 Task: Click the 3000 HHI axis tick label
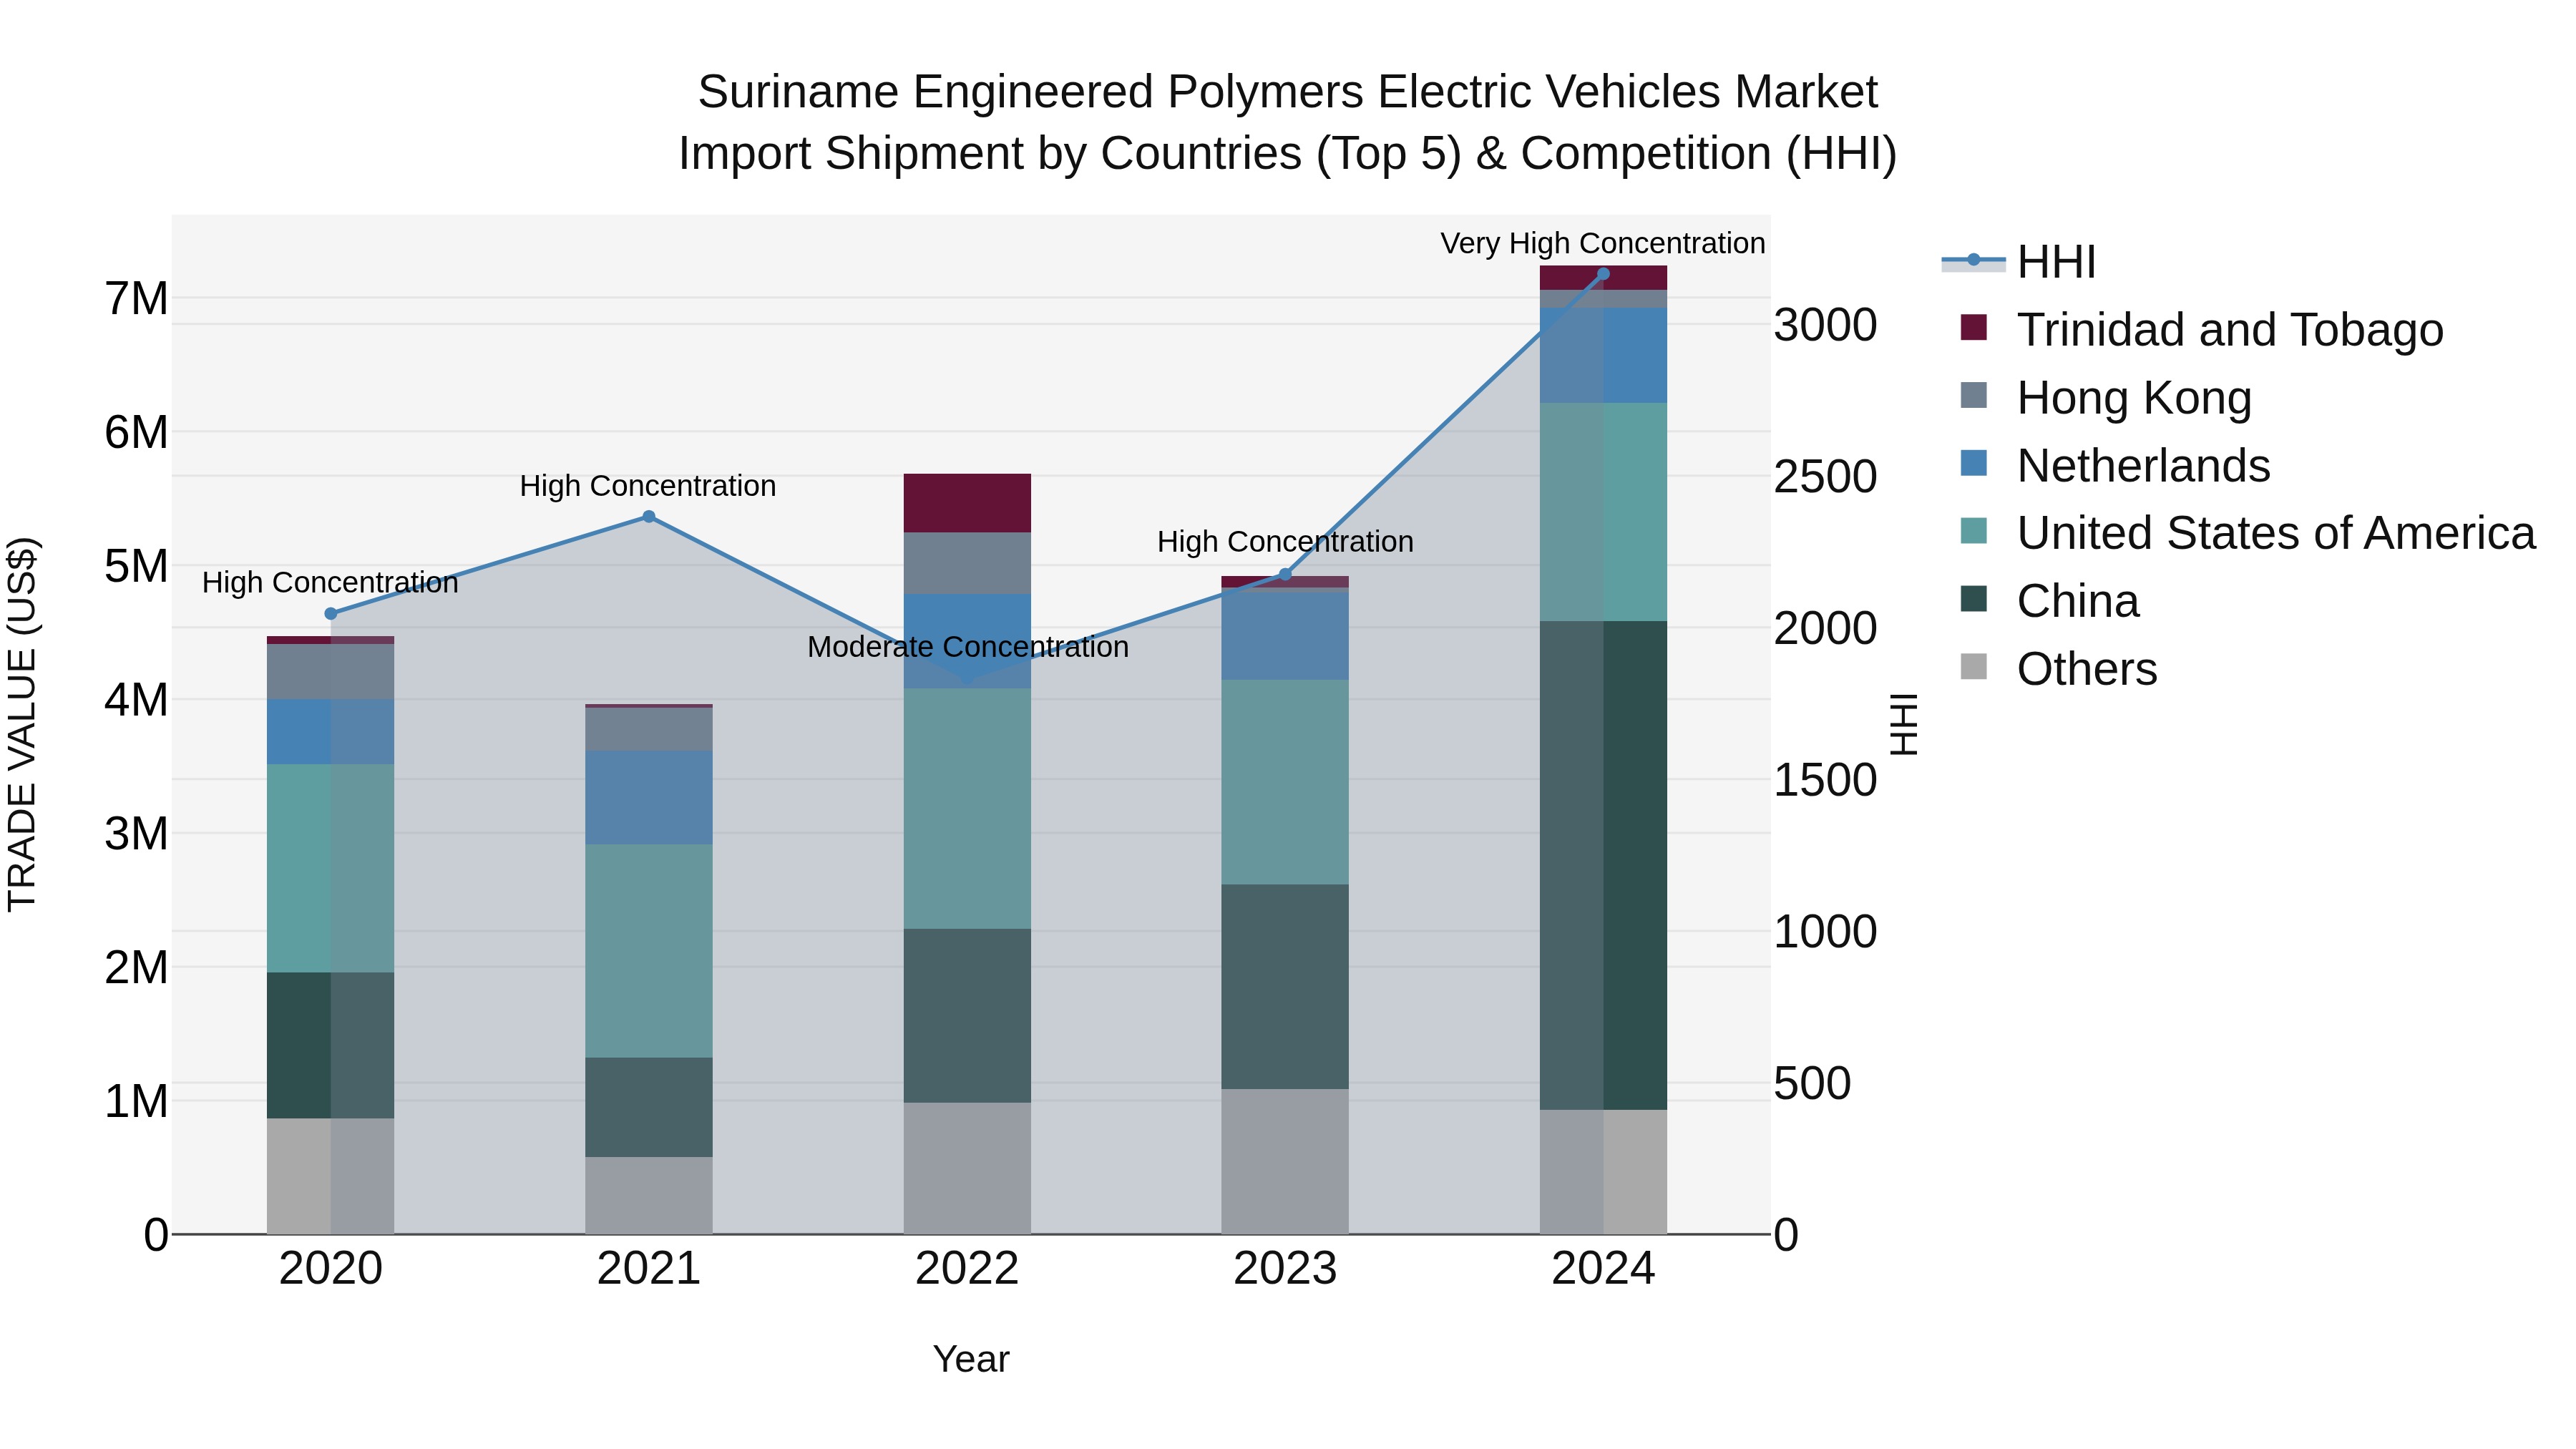coord(1826,325)
